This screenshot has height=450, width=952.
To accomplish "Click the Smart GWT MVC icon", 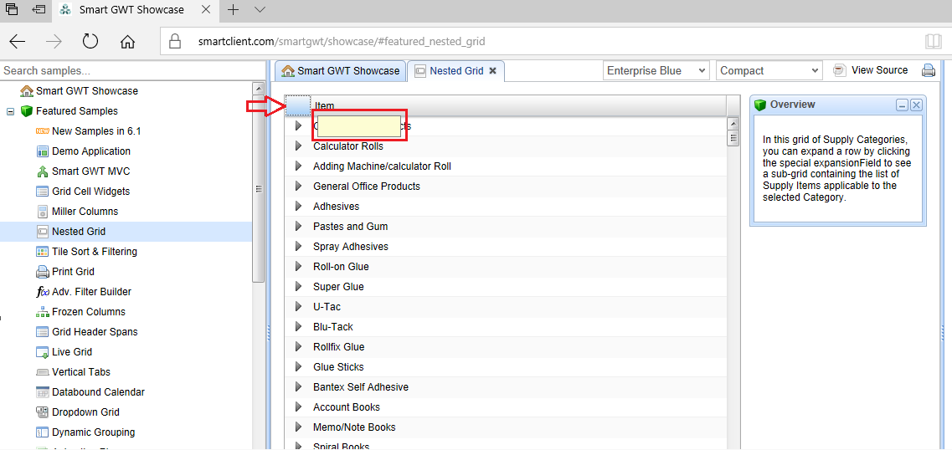I will 43,171.
